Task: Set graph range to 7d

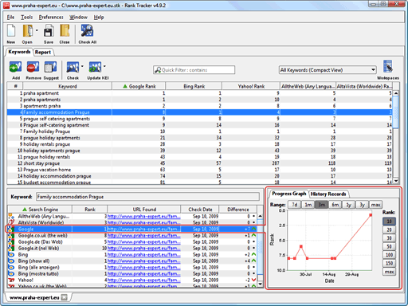Action: tap(295, 205)
